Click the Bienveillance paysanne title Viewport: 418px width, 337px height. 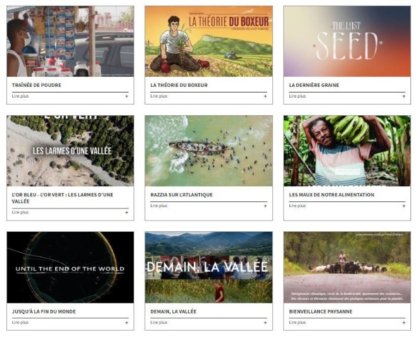[x=320, y=312]
